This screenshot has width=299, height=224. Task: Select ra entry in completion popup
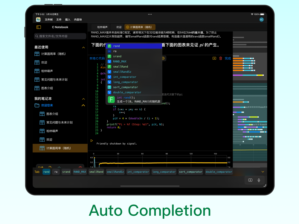pos(134,51)
